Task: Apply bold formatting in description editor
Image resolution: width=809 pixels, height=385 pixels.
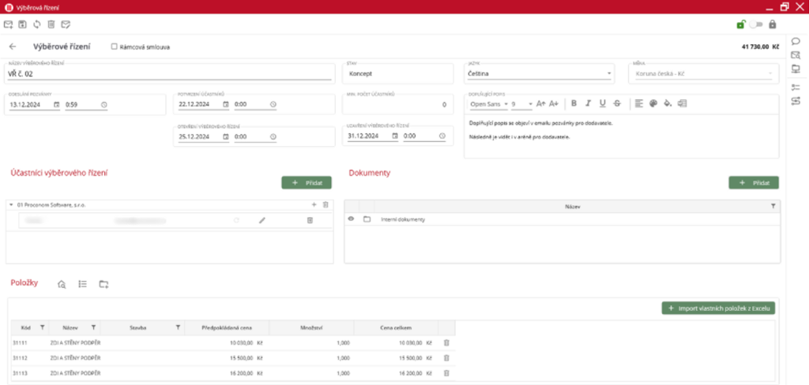Action: pyautogui.click(x=574, y=103)
